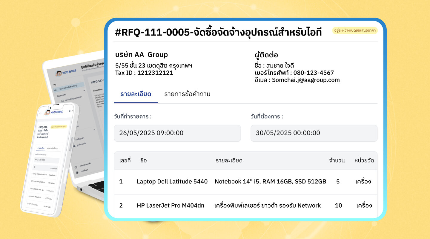Click the วันที่ต้องการ date field
The image size is (430, 239).
[314, 133]
